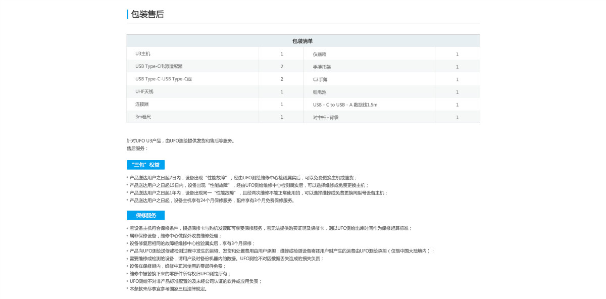The height and width of the screenshot is (299, 606).
Task: Click the 包装售后 section heading
Action: tap(147, 14)
